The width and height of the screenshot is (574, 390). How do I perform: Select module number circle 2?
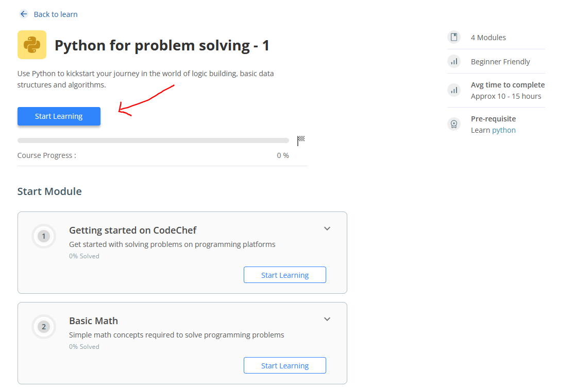[x=44, y=327]
